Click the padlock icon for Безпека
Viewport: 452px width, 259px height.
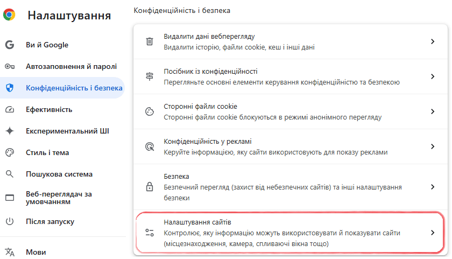pos(150,187)
